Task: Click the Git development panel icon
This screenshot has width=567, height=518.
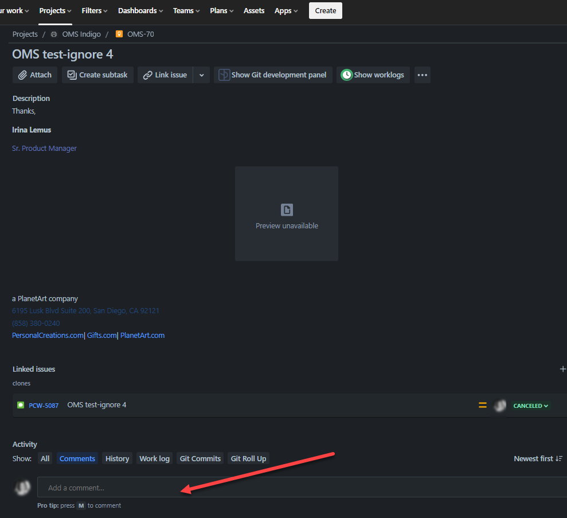Action: 224,75
